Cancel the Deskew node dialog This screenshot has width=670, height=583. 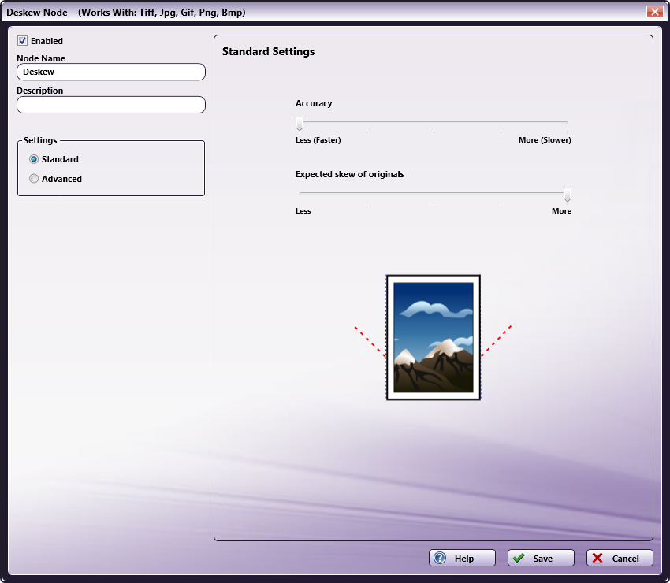coord(620,558)
